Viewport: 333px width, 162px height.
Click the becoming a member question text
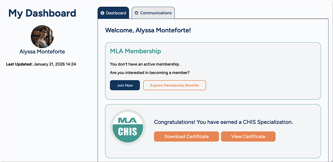pos(150,73)
